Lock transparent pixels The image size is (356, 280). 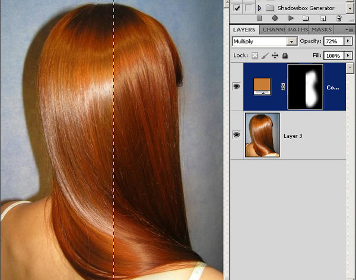[255, 56]
